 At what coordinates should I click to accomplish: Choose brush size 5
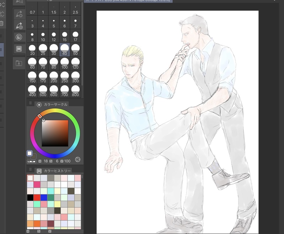[x=54, y=22]
